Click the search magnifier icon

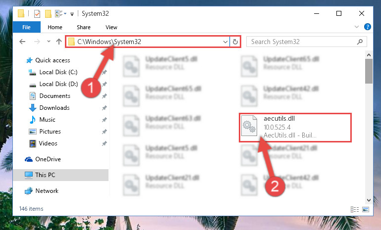click(360, 42)
